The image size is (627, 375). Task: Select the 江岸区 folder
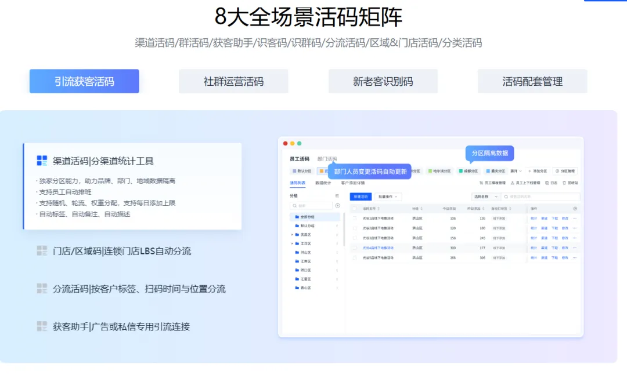(315, 261)
